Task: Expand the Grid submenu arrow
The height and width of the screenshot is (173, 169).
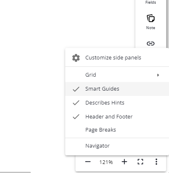Action: 158,75
